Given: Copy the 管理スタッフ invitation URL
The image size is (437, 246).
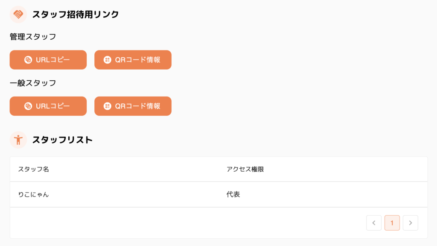Looking at the screenshot, I should [48, 60].
